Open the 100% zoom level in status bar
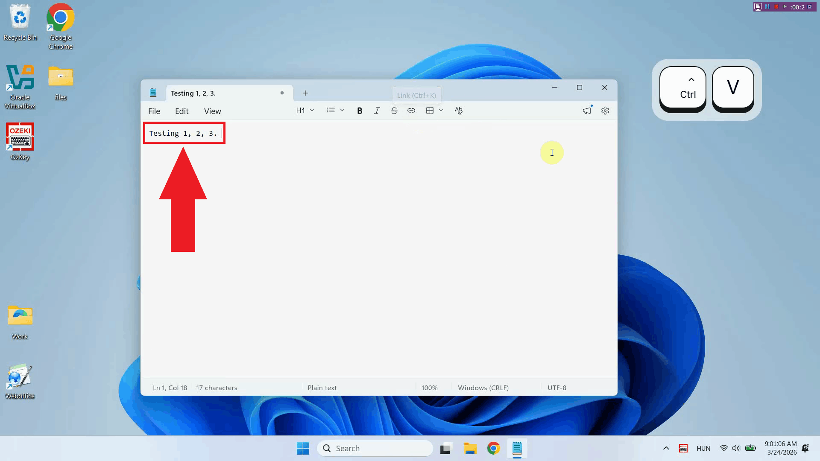 tap(429, 388)
